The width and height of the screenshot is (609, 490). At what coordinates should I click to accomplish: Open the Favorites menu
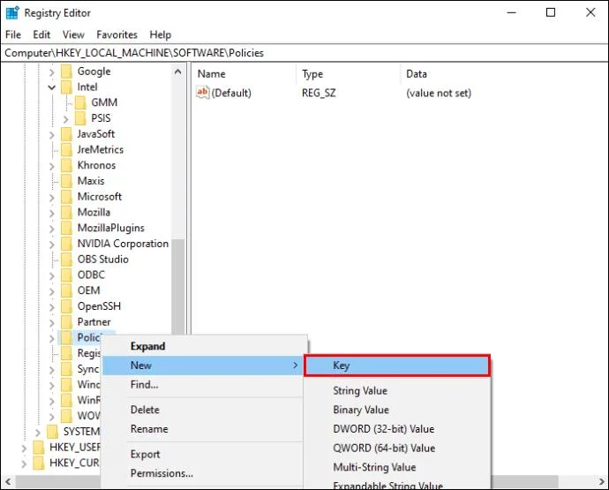[x=117, y=34]
